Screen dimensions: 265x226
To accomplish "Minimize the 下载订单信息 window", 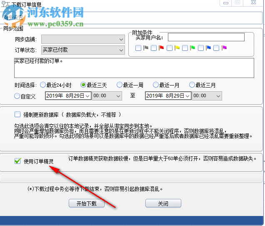I will [x=225, y=3].
